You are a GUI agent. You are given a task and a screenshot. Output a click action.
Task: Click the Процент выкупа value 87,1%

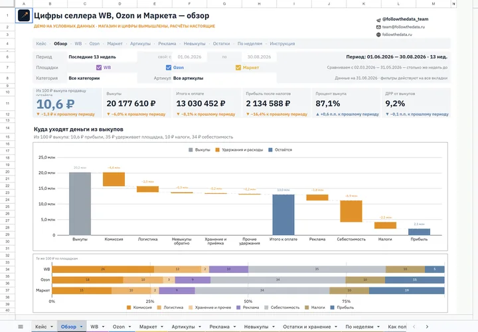coord(328,104)
